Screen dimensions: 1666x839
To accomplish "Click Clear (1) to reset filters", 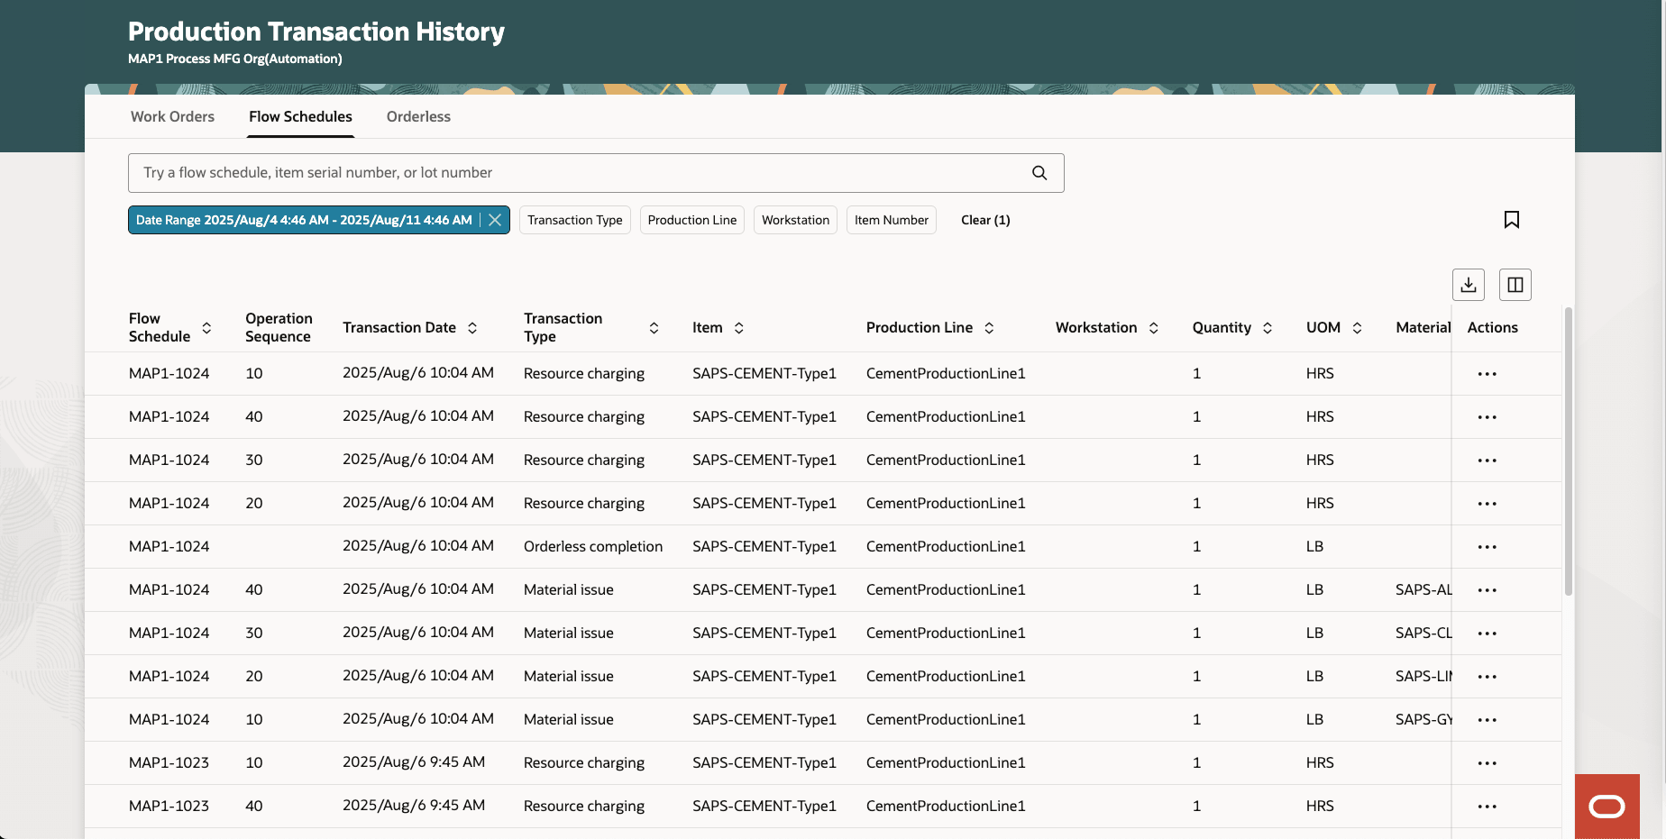I will 985,219.
